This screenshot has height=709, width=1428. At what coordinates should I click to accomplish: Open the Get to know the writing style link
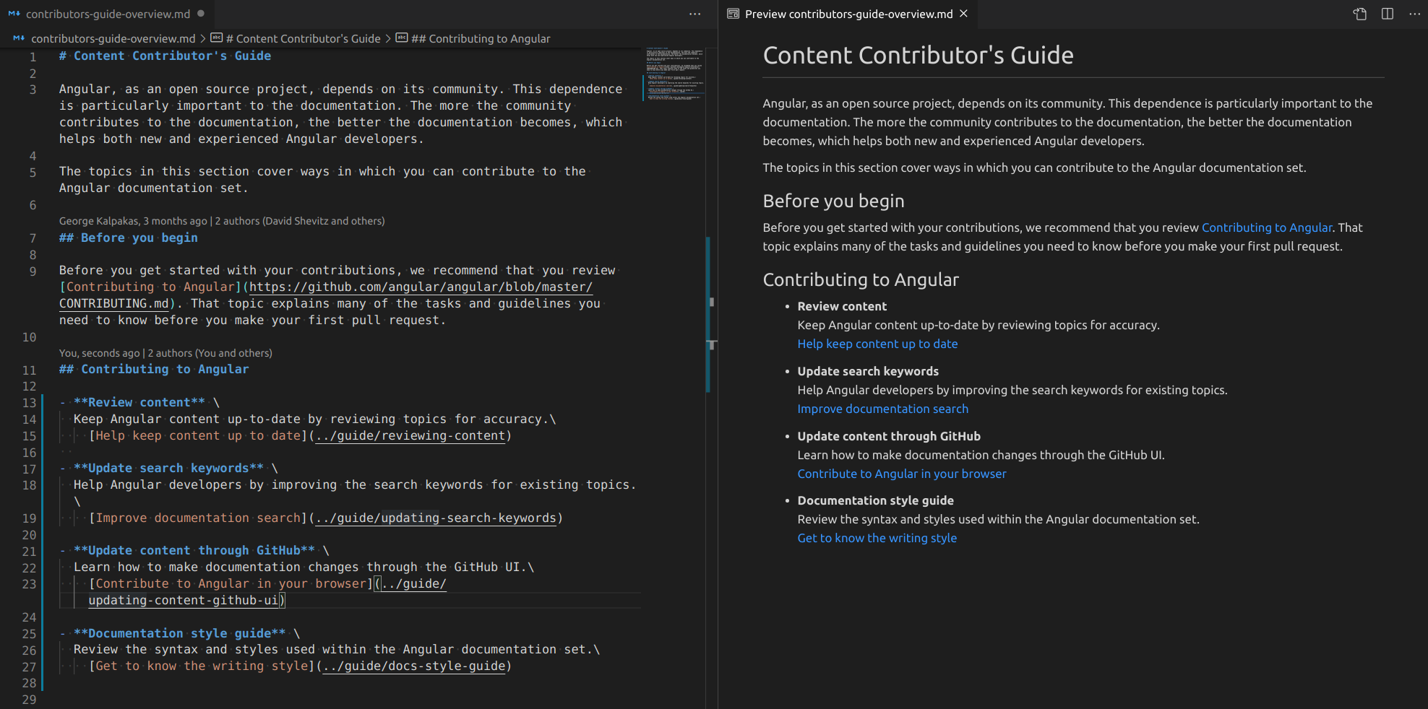(x=877, y=538)
